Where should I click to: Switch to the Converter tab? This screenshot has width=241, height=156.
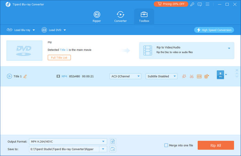coord(120,17)
